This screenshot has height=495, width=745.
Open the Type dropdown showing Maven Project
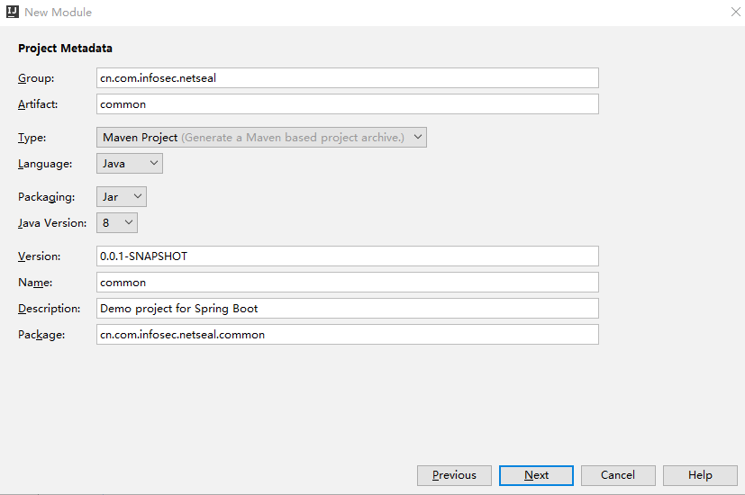(261, 137)
